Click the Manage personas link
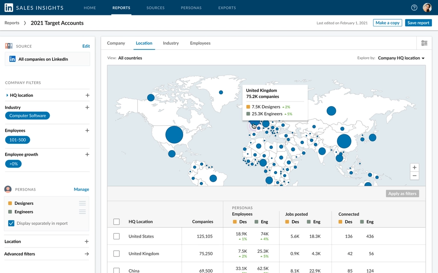Screen dimensions: 438x273 pyautogui.click(x=81, y=189)
